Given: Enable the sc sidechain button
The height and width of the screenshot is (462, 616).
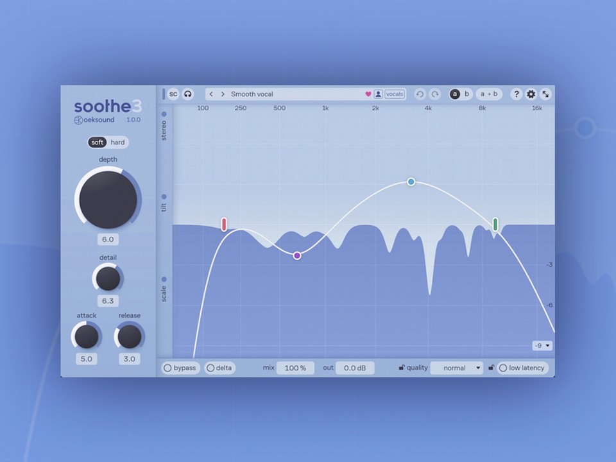Looking at the screenshot, I should pos(173,94).
